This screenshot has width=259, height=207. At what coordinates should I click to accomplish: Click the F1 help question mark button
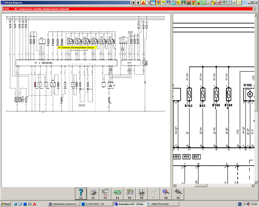(81, 194)
